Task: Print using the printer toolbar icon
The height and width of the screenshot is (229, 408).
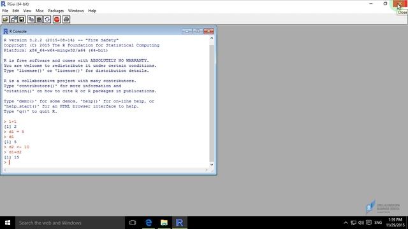Action: (66, 20)
